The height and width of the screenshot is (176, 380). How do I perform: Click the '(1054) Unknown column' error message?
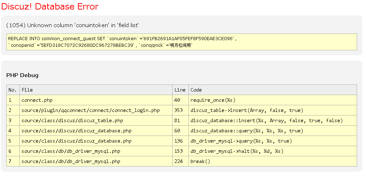pos(72,25)
